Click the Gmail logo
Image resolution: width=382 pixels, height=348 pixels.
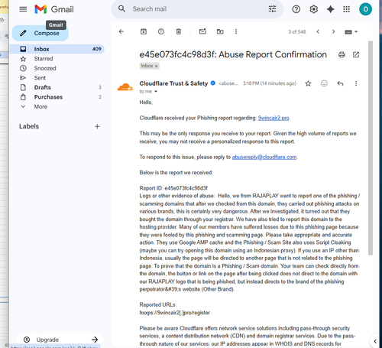[54, 9]
